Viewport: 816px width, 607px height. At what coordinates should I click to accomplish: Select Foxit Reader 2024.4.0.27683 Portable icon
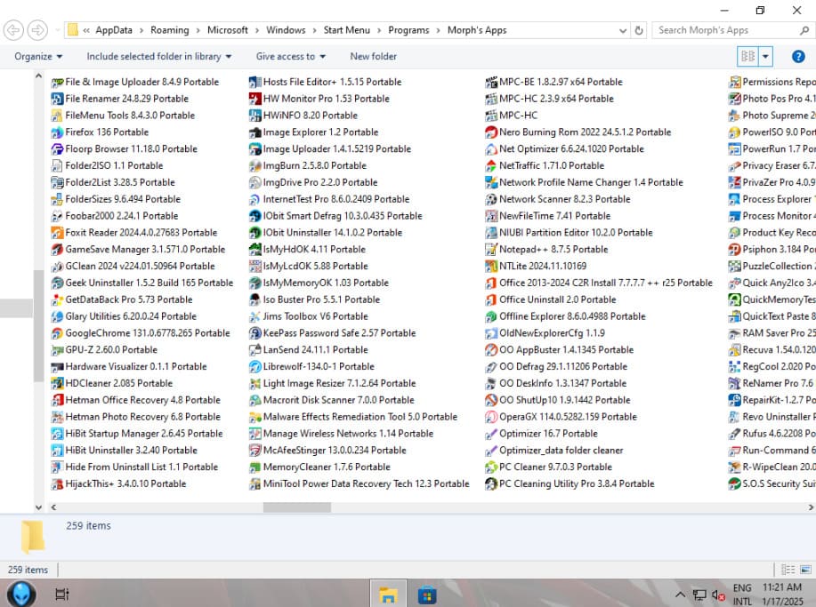(57, 233)
